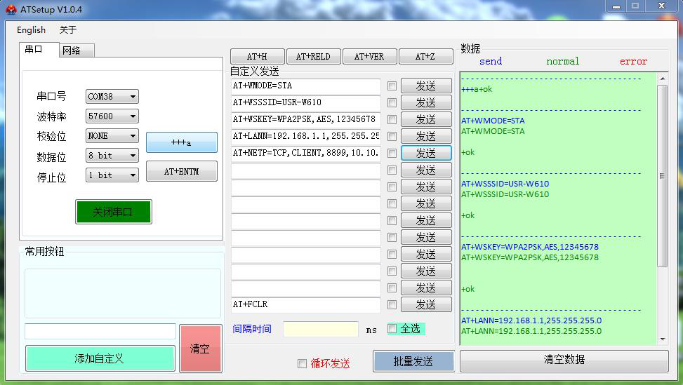Click the blue AT+WSKEY=WPA2PSK,AES,12345678 log line
This screenshot has height=385, width=683.
pyautogui.click(x=530, y=247)
